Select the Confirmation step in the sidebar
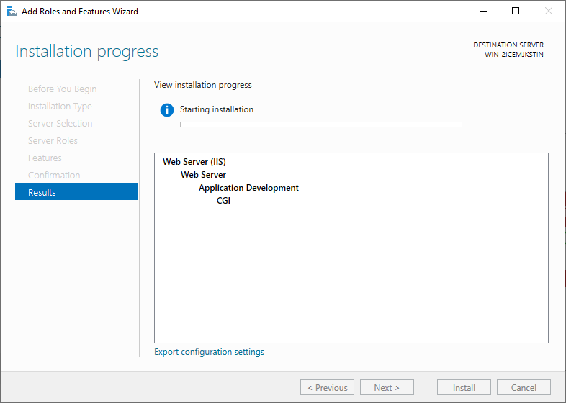Viewport: 566px width, 403px height. [54, 176]
